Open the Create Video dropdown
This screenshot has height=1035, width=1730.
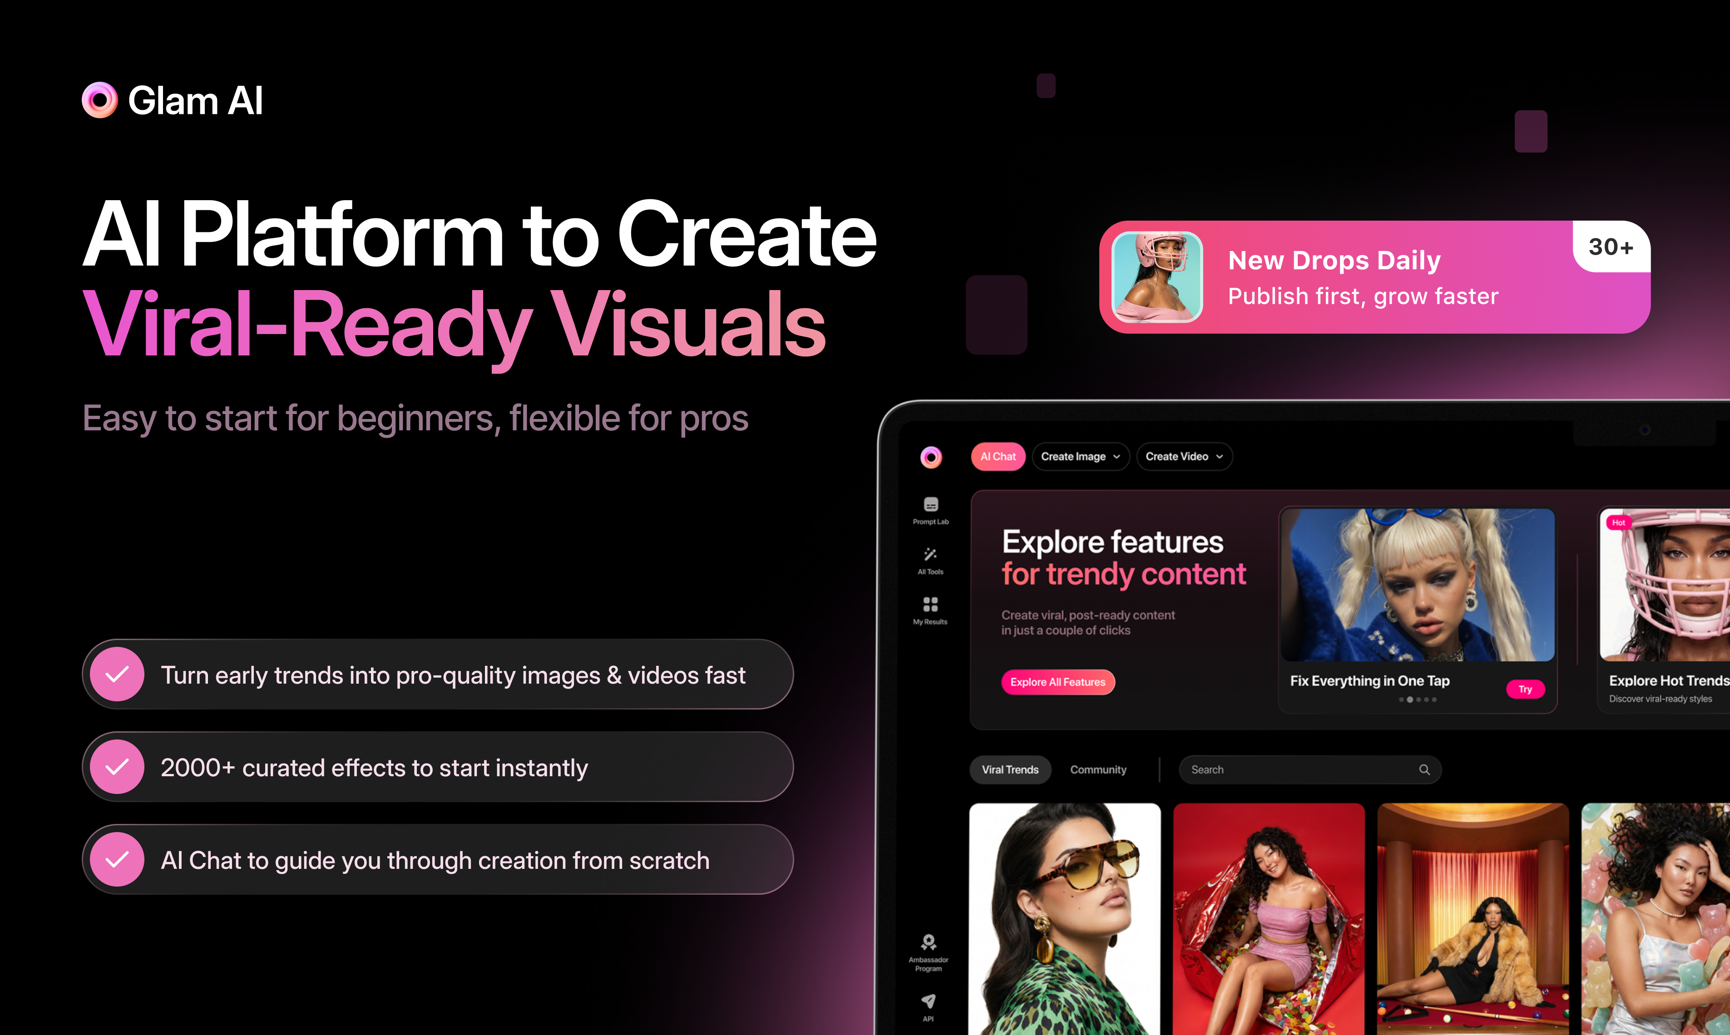pyautogui.click(x=1184, y=456)
